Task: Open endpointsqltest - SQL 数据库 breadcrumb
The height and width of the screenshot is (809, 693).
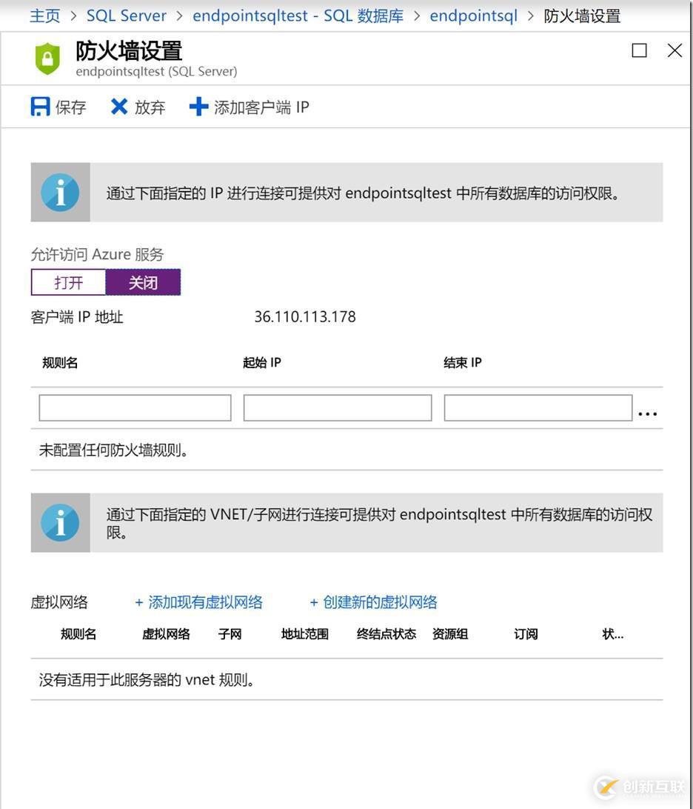Action: click(x=298, y=16)
